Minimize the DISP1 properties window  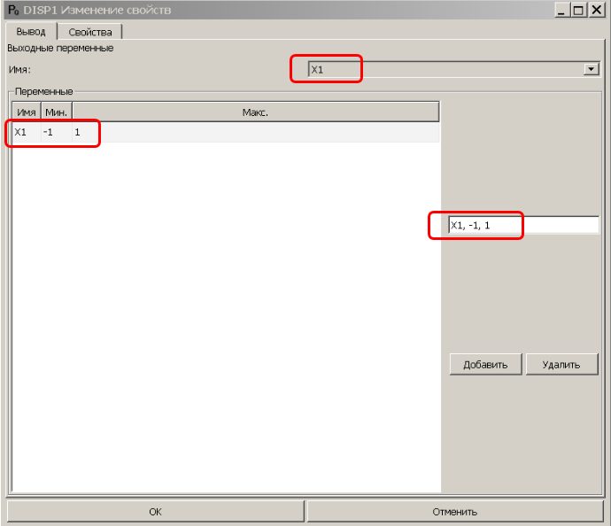pos(562,10)
